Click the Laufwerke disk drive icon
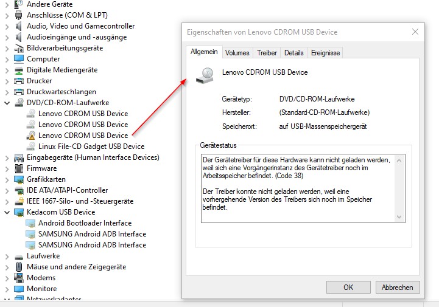Viewport: 439px width, 307px height. click(19, 257)
